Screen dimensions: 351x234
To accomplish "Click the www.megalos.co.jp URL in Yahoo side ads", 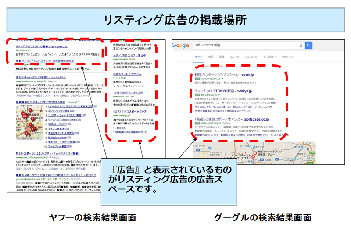I will click(124, 59).
